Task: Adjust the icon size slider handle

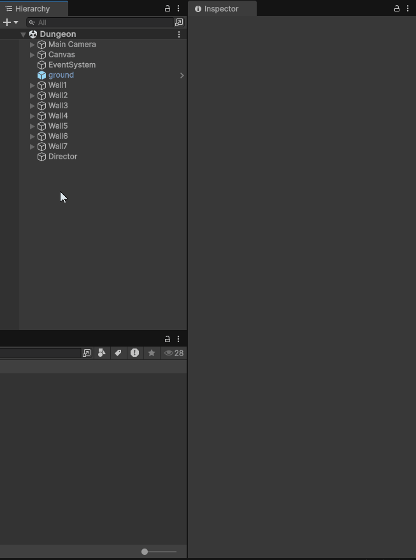Action: click(145, 552)
